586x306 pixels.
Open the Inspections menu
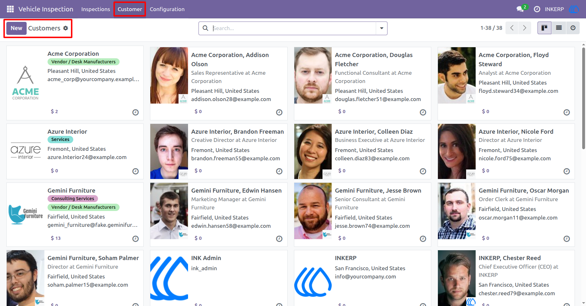pos(95,9)
